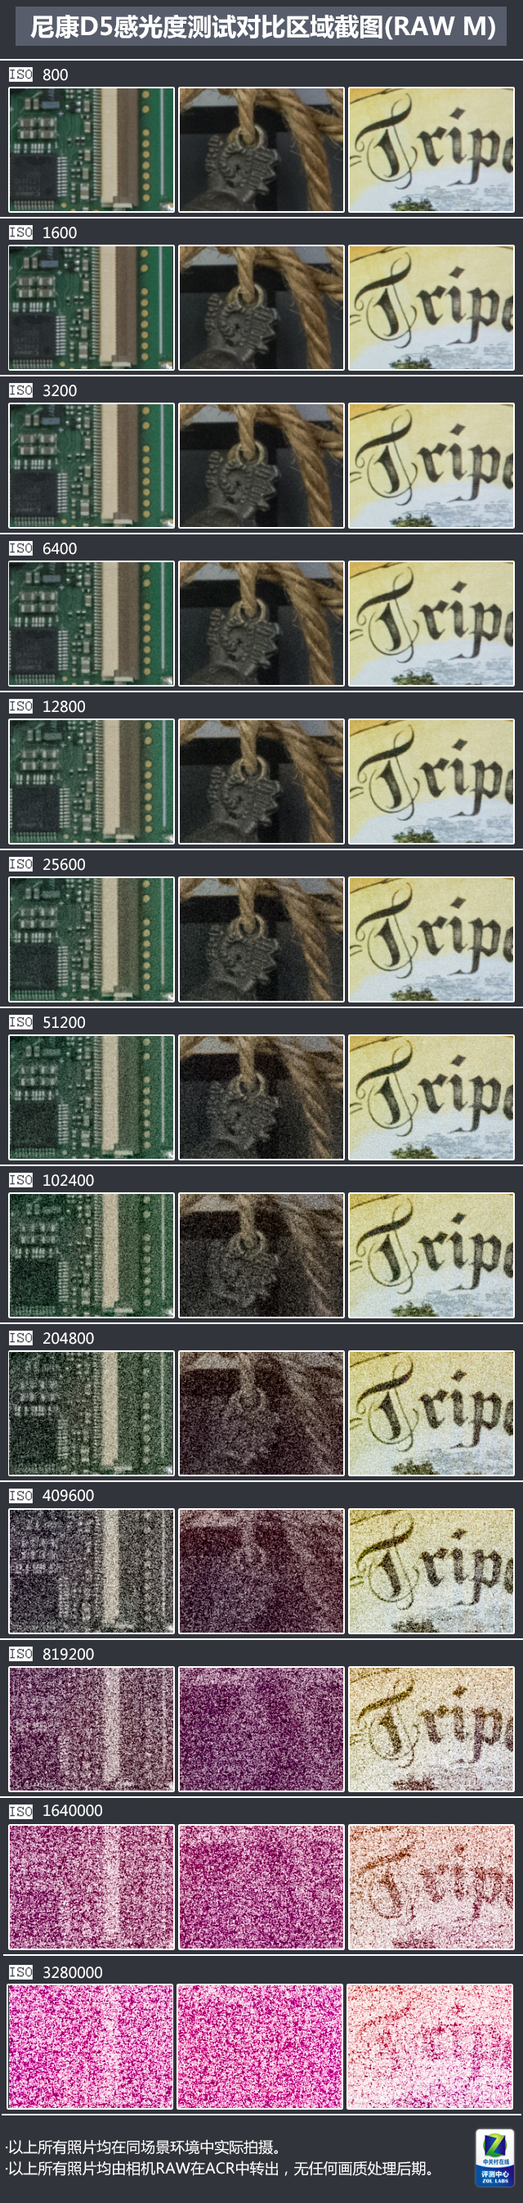Open the ISO 1600 rope and bell thumbnail
The width and height of the screenshot is (523, 2203).
coord(261,308)
